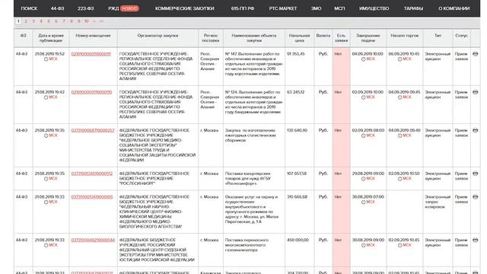Click clock icon under 02.09.2019 08:00 deadline
This screenshot has height=274, width=487.
point(364,135)
